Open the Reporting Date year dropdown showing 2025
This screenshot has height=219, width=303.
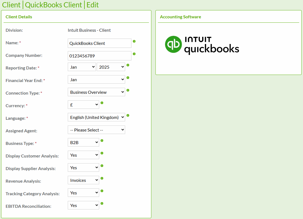[111, 67]
